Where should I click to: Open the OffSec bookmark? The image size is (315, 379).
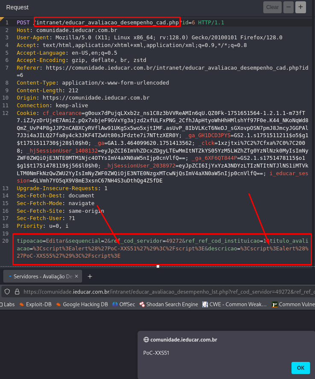click(124, 304)
